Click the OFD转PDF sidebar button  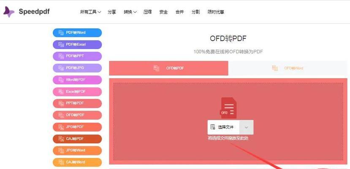(x=77, y=115)
